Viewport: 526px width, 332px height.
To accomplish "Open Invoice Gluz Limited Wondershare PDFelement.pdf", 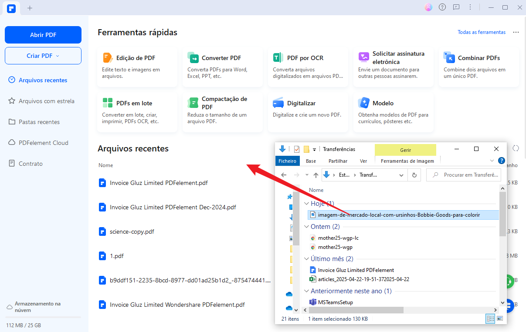I will [x=177, y=305].
